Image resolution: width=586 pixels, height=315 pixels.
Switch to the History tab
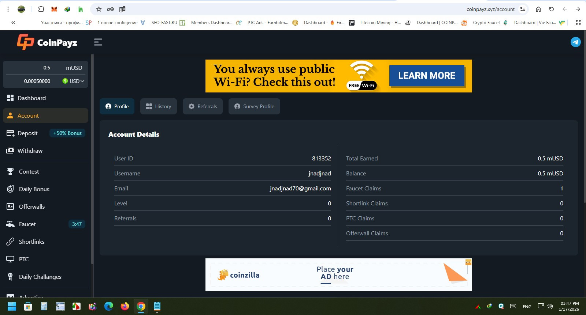pyautogui.click(x=159, y=106)
